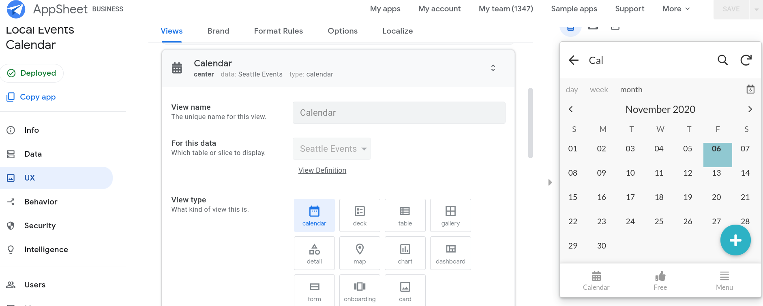Open Menu in preview bottom bar
Viewport: 763px width, 306px height.
(x=724, y=281)
